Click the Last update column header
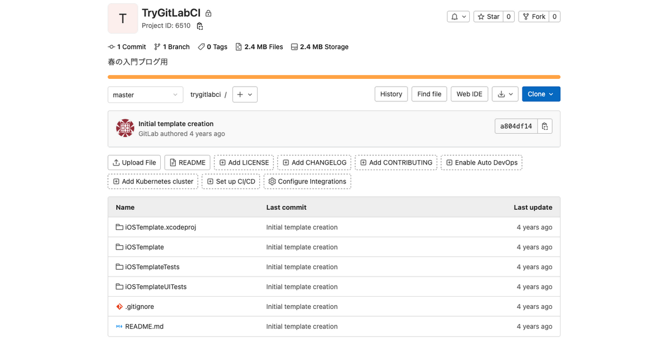Screen dimensions: 672x342 [533, 207]
